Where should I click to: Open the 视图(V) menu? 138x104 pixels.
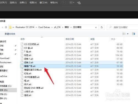pos(33,2)
